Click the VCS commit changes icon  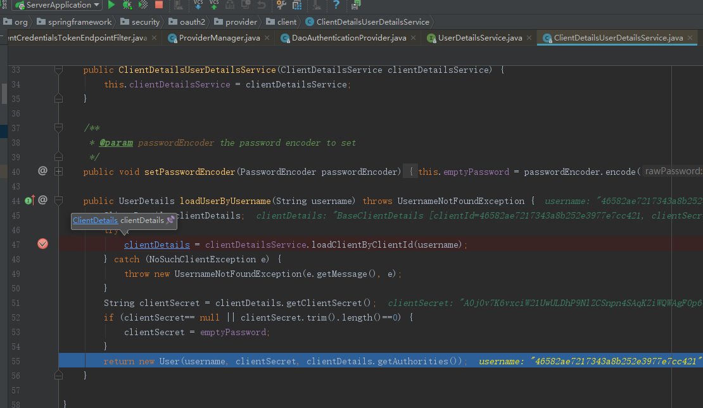[214, 5]
